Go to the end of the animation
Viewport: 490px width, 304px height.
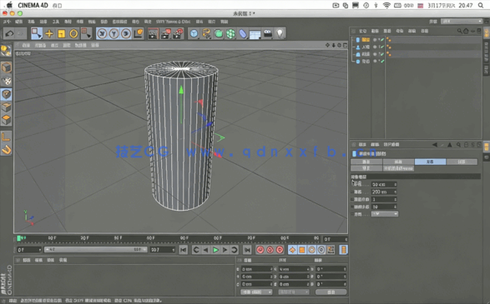(x=247, y=250)
